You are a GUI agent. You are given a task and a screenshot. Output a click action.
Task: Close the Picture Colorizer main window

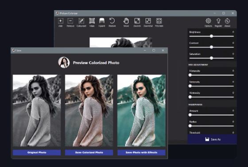coord(232,13)
